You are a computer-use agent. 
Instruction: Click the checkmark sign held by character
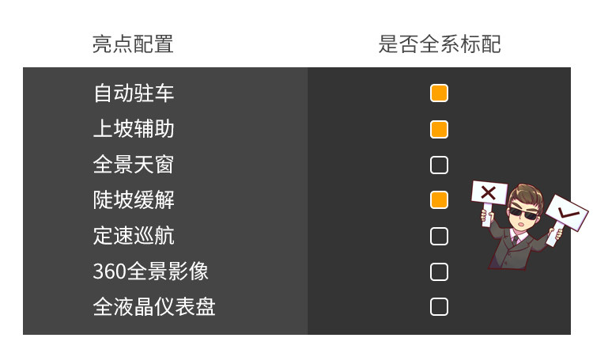(567, 214)
